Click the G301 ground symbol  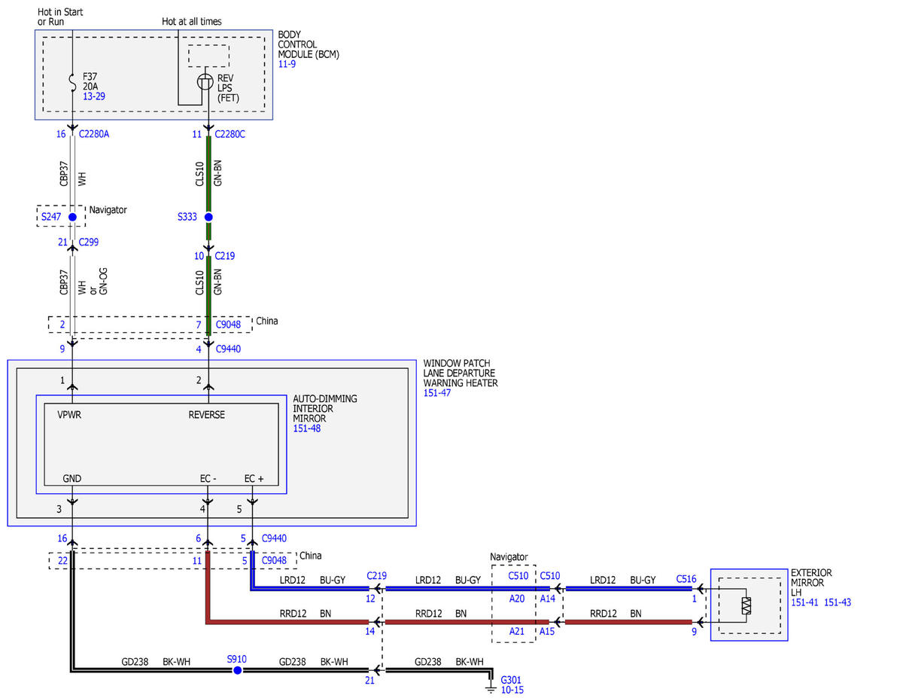point(491,685)
